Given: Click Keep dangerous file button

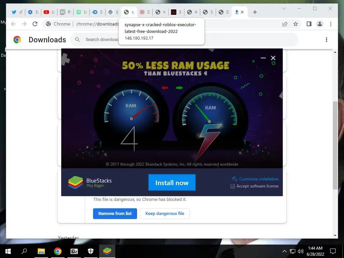Looking at the screenshot, I should [165, 213].
